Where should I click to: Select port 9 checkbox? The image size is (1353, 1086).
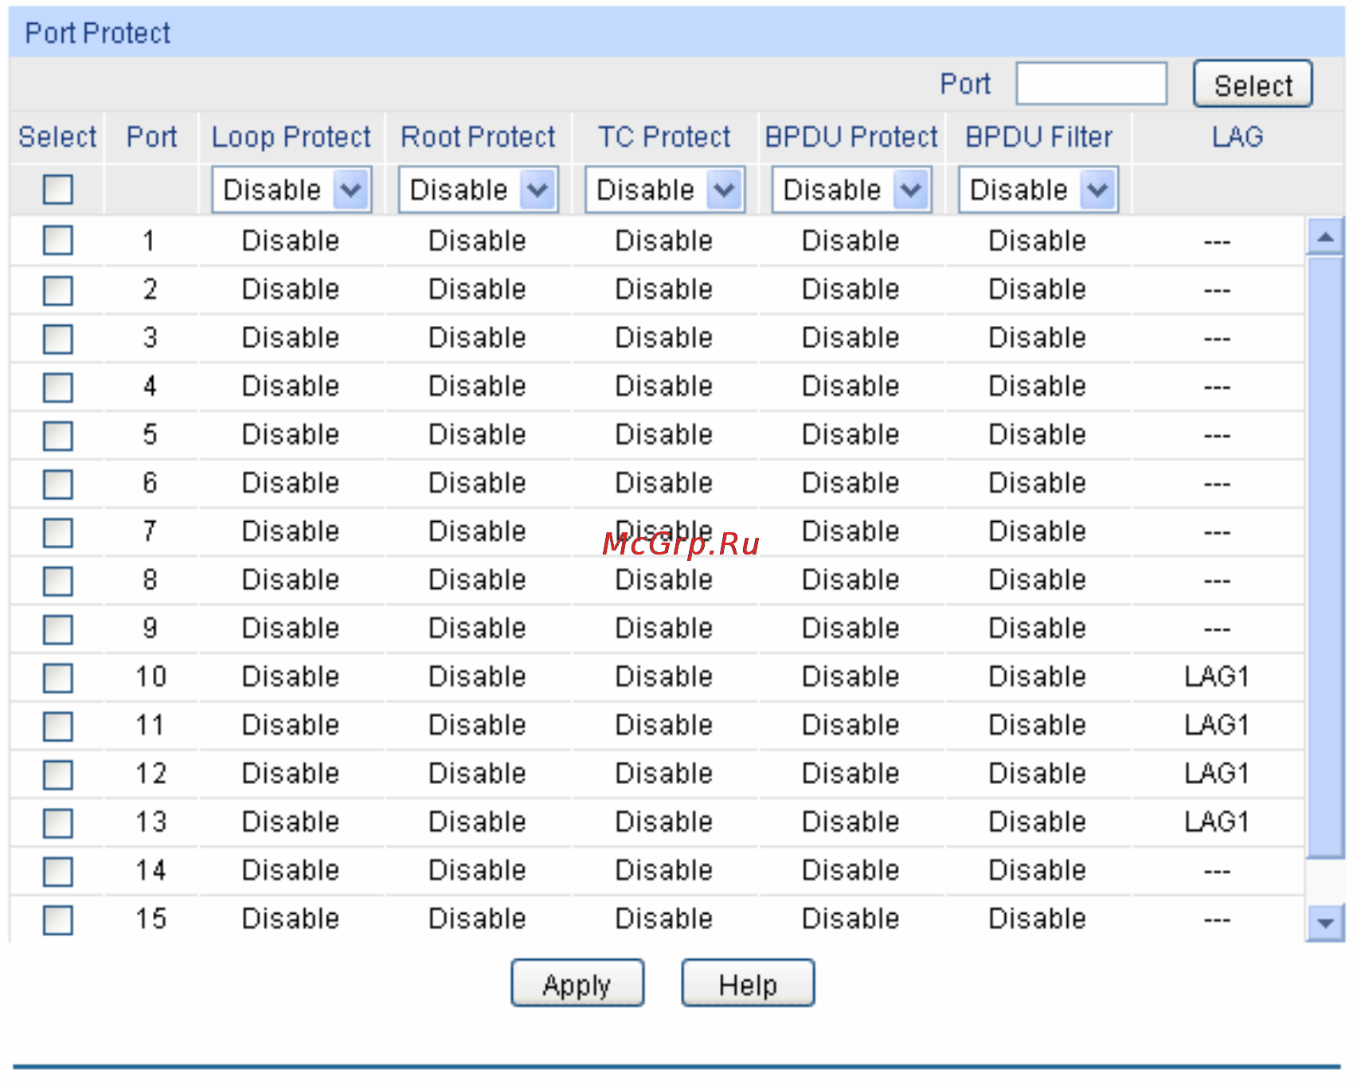pyautogui.click(x=58, y=629)
